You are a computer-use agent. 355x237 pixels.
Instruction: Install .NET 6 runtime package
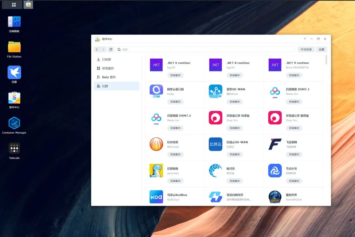tap(175, 75)
